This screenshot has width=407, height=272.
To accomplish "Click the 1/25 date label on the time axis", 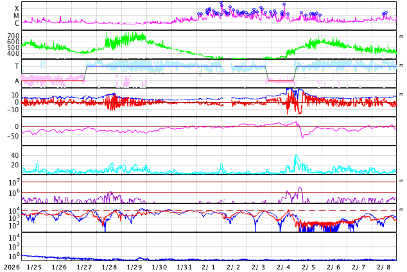I will click(34, 267).
